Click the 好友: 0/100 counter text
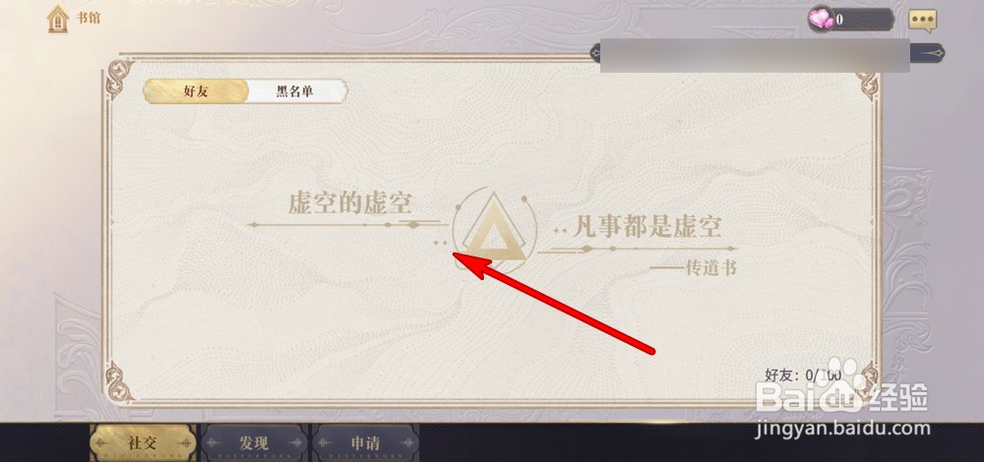The image size is (984, 462). pyautogui.click(x=803, y=375)
